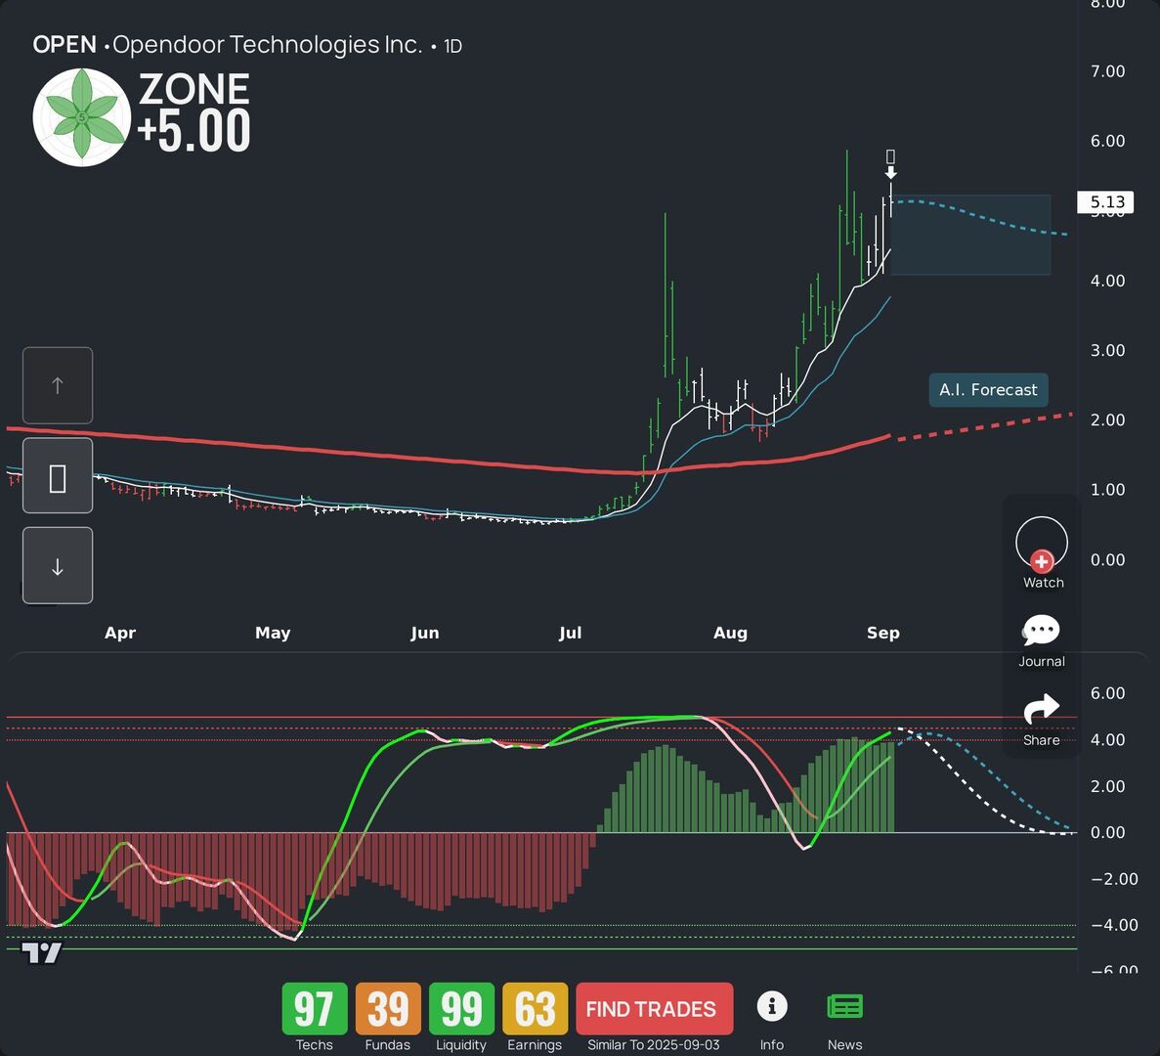Open the Info circle icon

tap(772, 1006)
